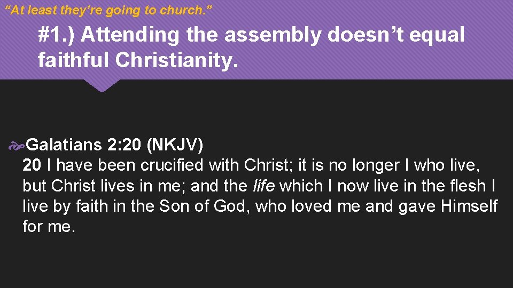Click the '(NKJV)' version label
513x288 pixels.
pos(175,145)
